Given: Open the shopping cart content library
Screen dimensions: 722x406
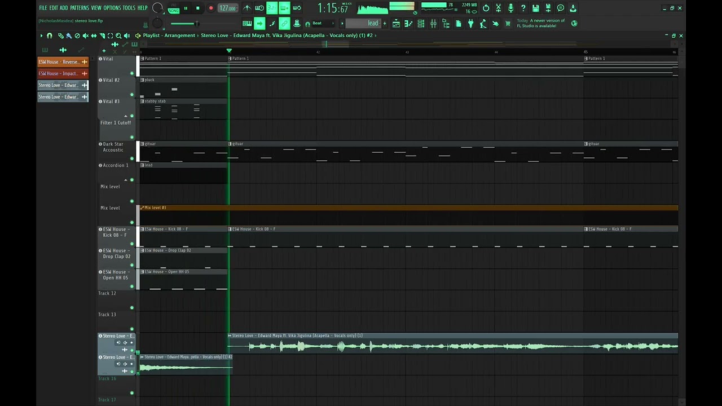Looking at the screenshot, I should coord(508,23).
